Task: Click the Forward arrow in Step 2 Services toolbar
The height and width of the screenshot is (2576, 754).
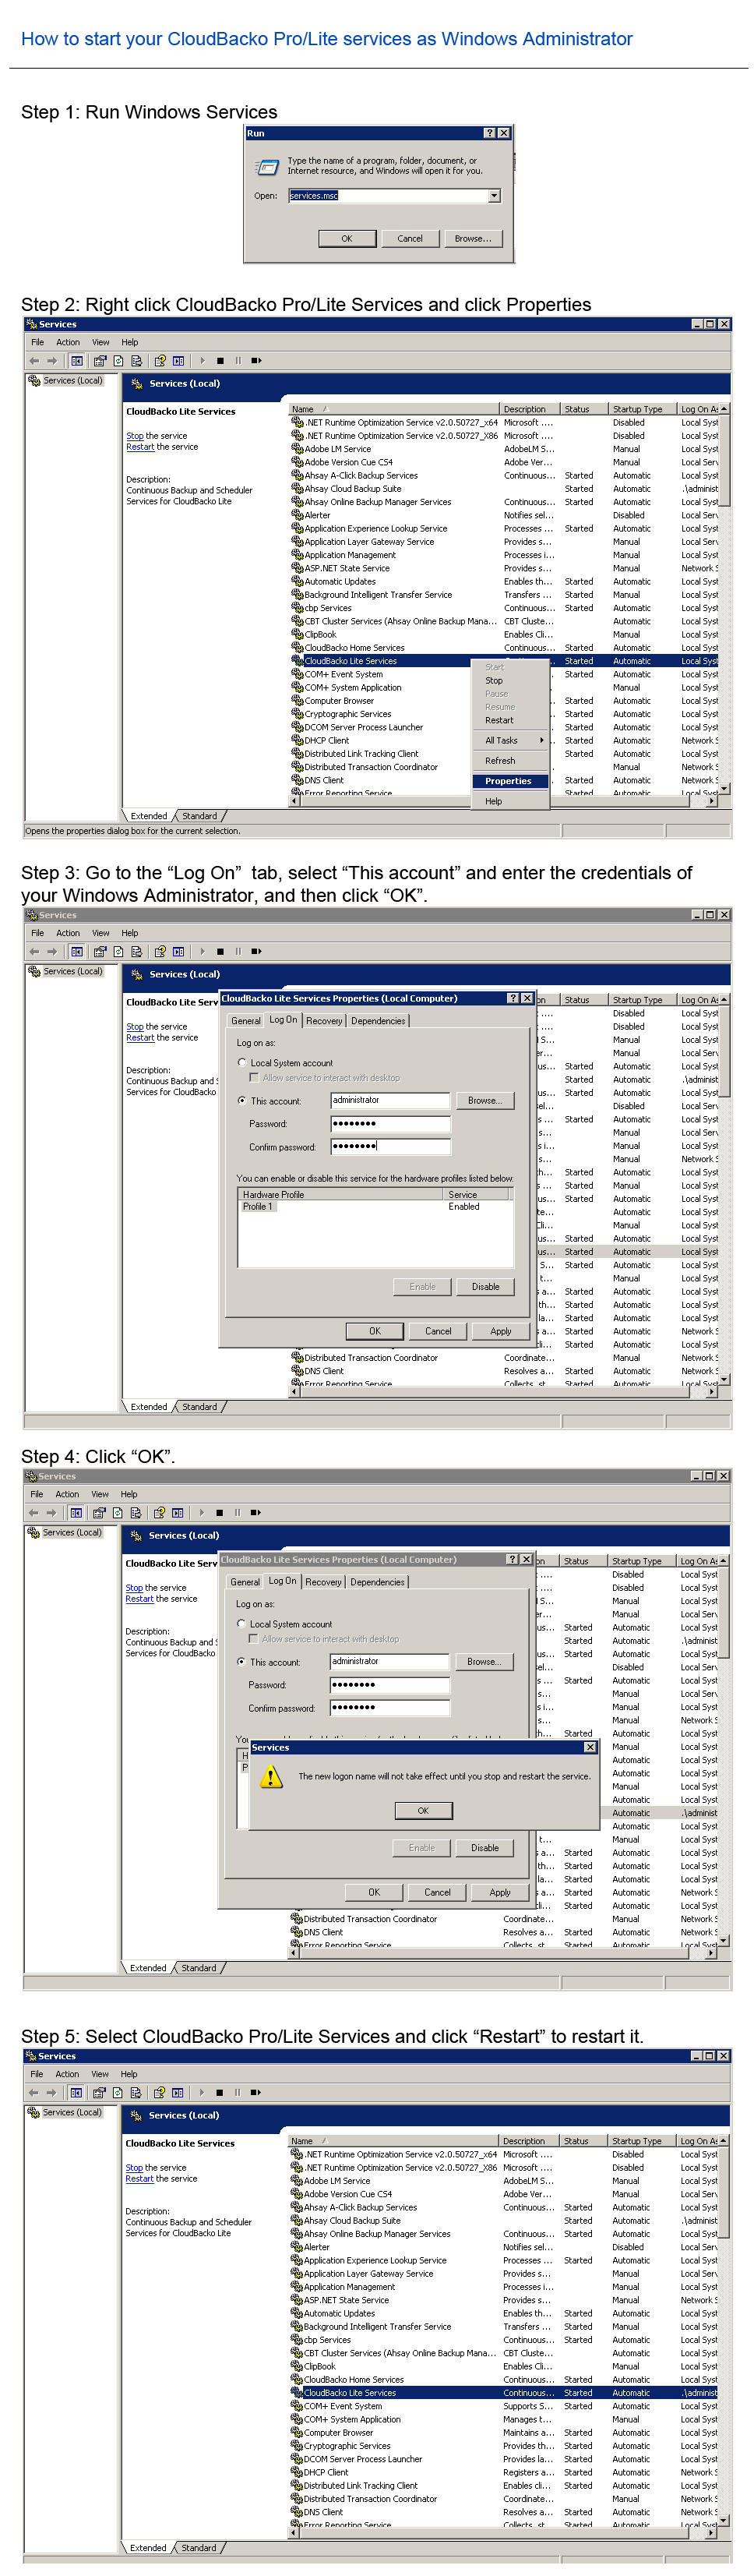Action: pyautogui.click(x=52, y=361)
